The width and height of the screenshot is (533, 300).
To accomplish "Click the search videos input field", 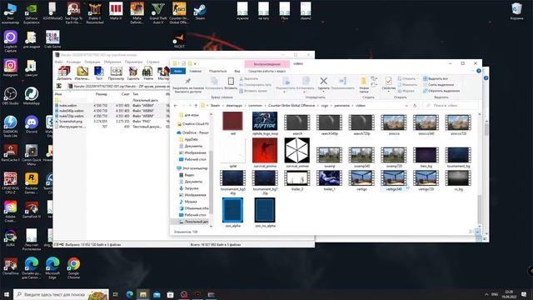I will tap(450, 106).
